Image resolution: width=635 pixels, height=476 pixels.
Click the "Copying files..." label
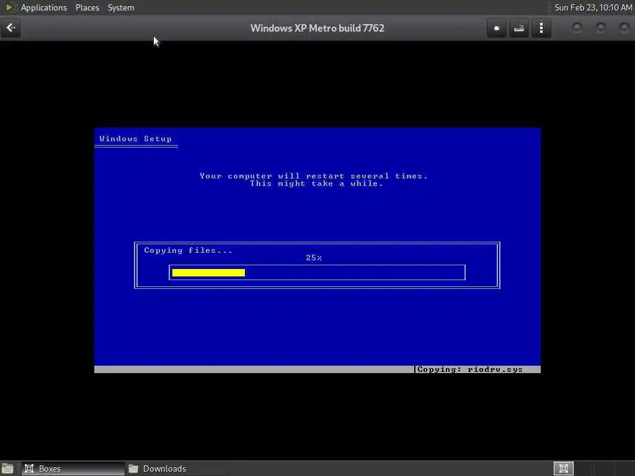tap(189, 250)
